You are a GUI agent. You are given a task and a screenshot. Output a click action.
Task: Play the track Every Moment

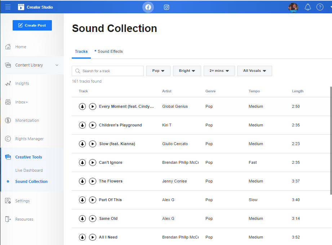(x=93, y=107)
